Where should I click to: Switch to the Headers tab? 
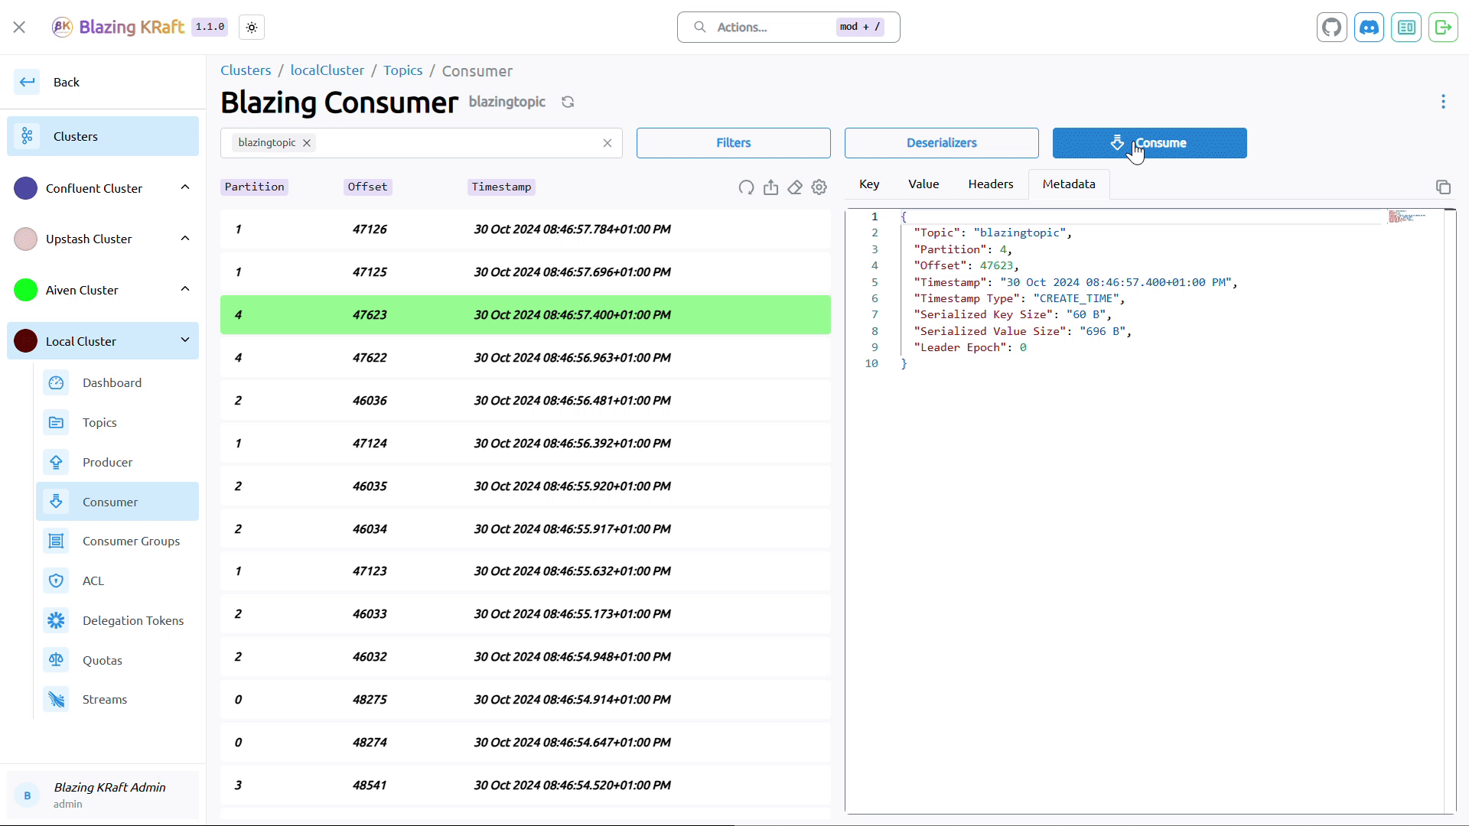point(991,184)
